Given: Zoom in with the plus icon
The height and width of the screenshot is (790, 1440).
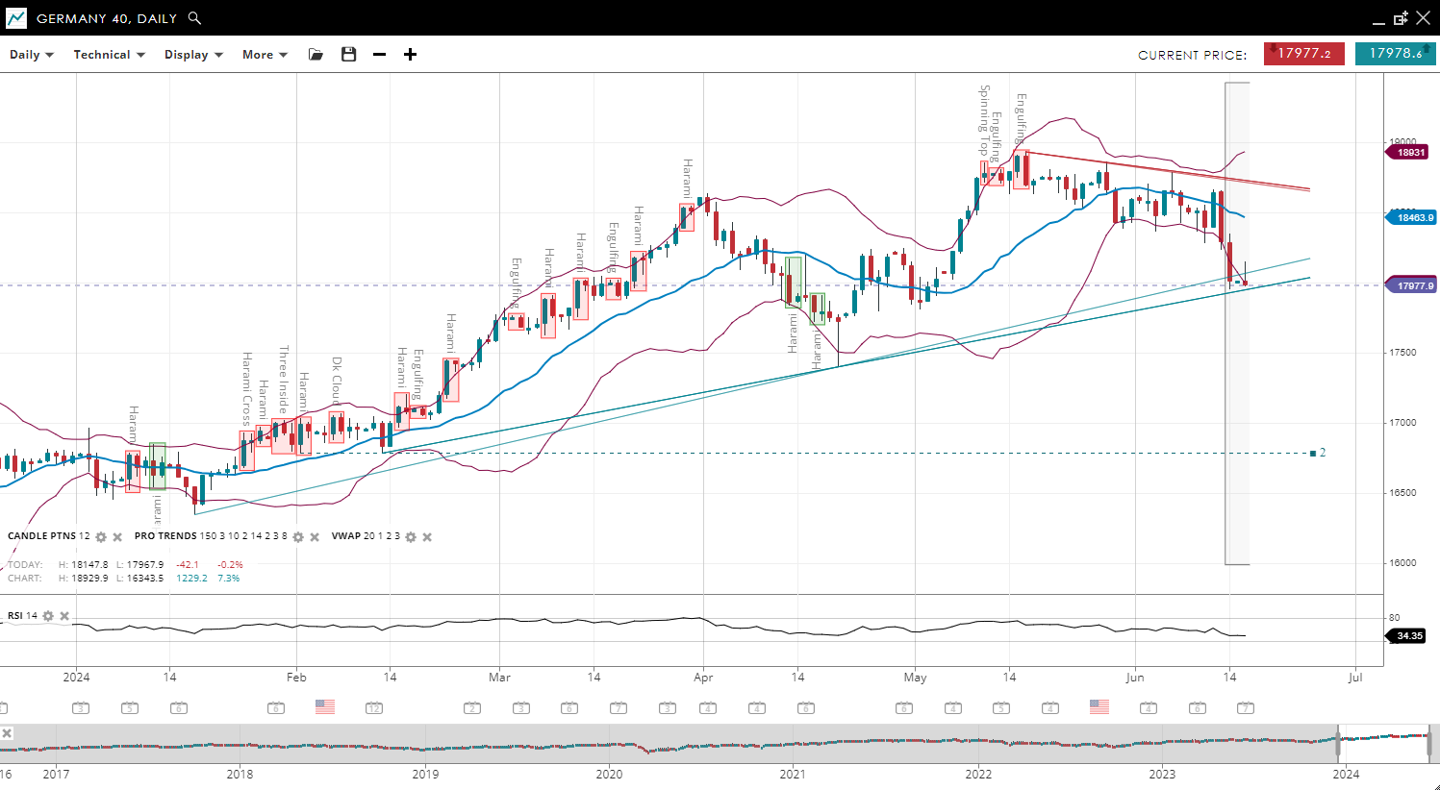Looking at the screenshot, I should [x=410, y=55].
